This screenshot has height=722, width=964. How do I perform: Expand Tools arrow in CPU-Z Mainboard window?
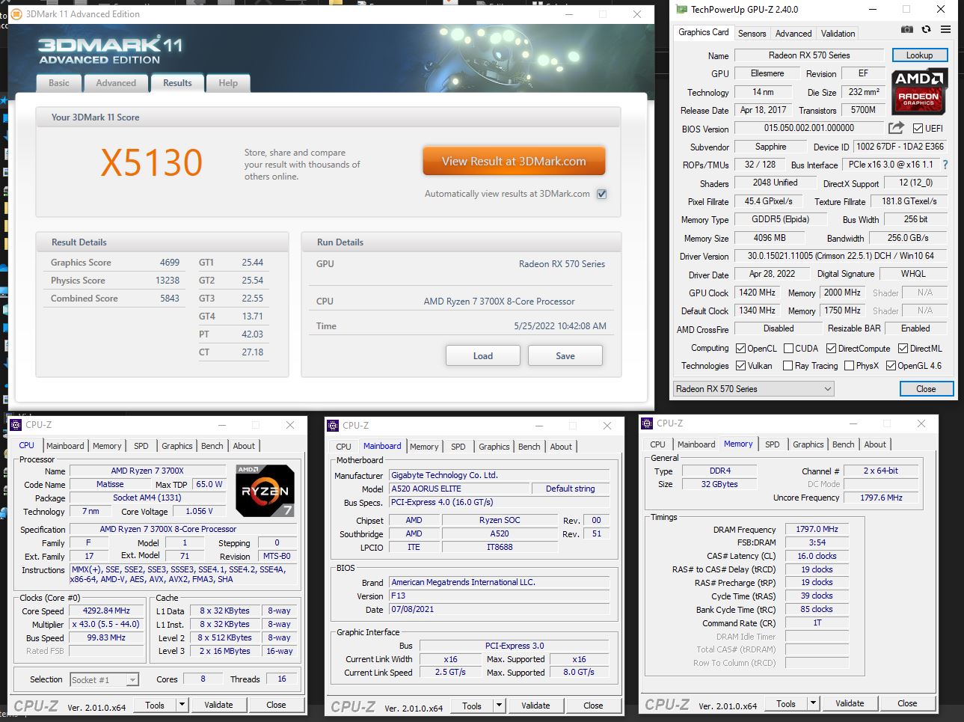[x=499, y=706]
